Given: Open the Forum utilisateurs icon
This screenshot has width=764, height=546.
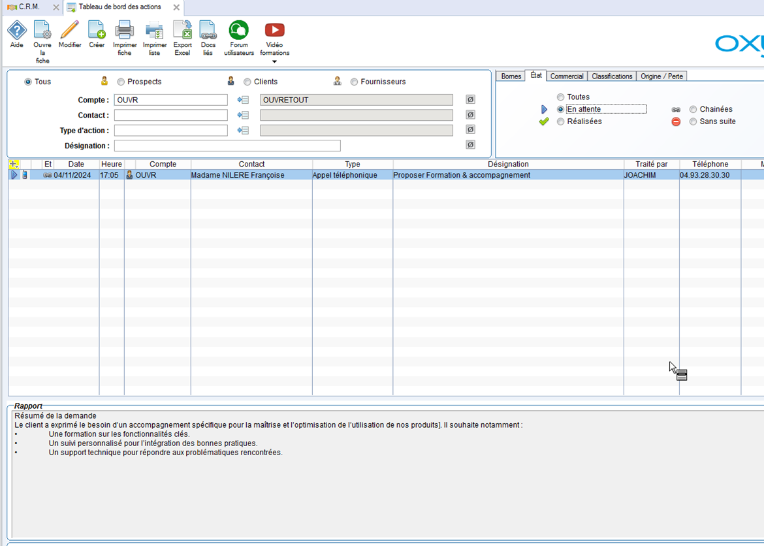Looking at the screenshot, I should pyautogui.click(x=238, y=31).
